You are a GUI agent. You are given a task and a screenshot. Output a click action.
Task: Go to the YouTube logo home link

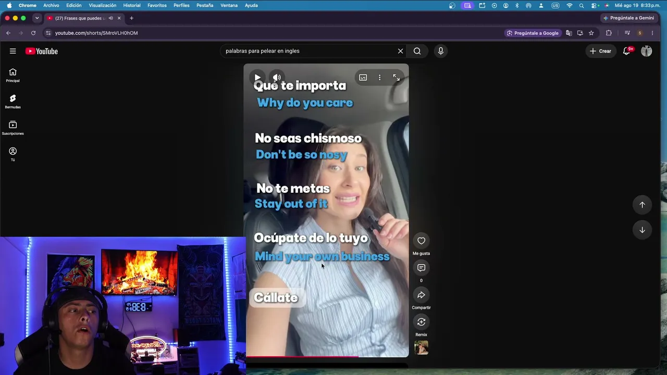[42, 51]
